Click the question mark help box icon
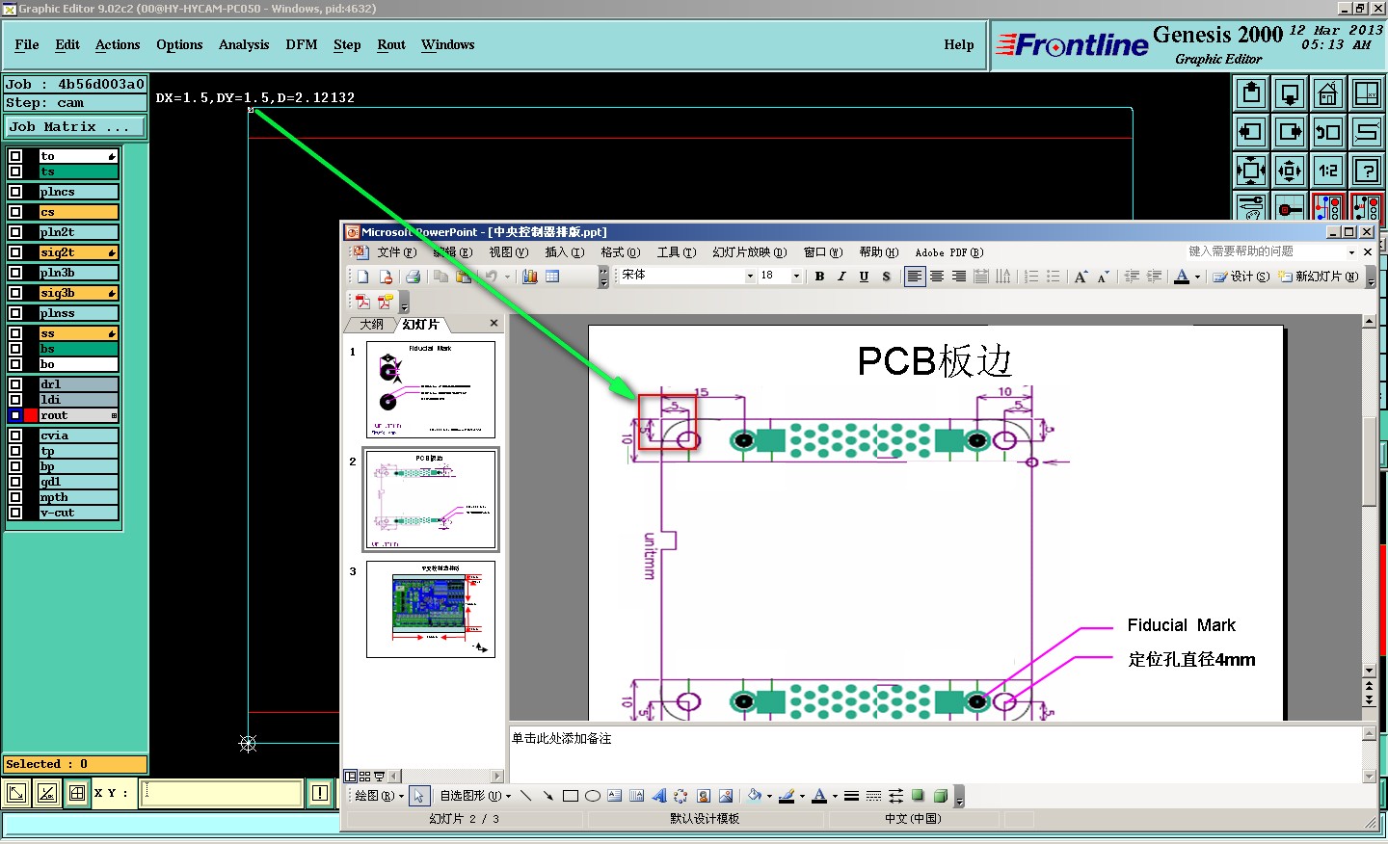The image size is (1388, 844). (x=1367, y=171)
